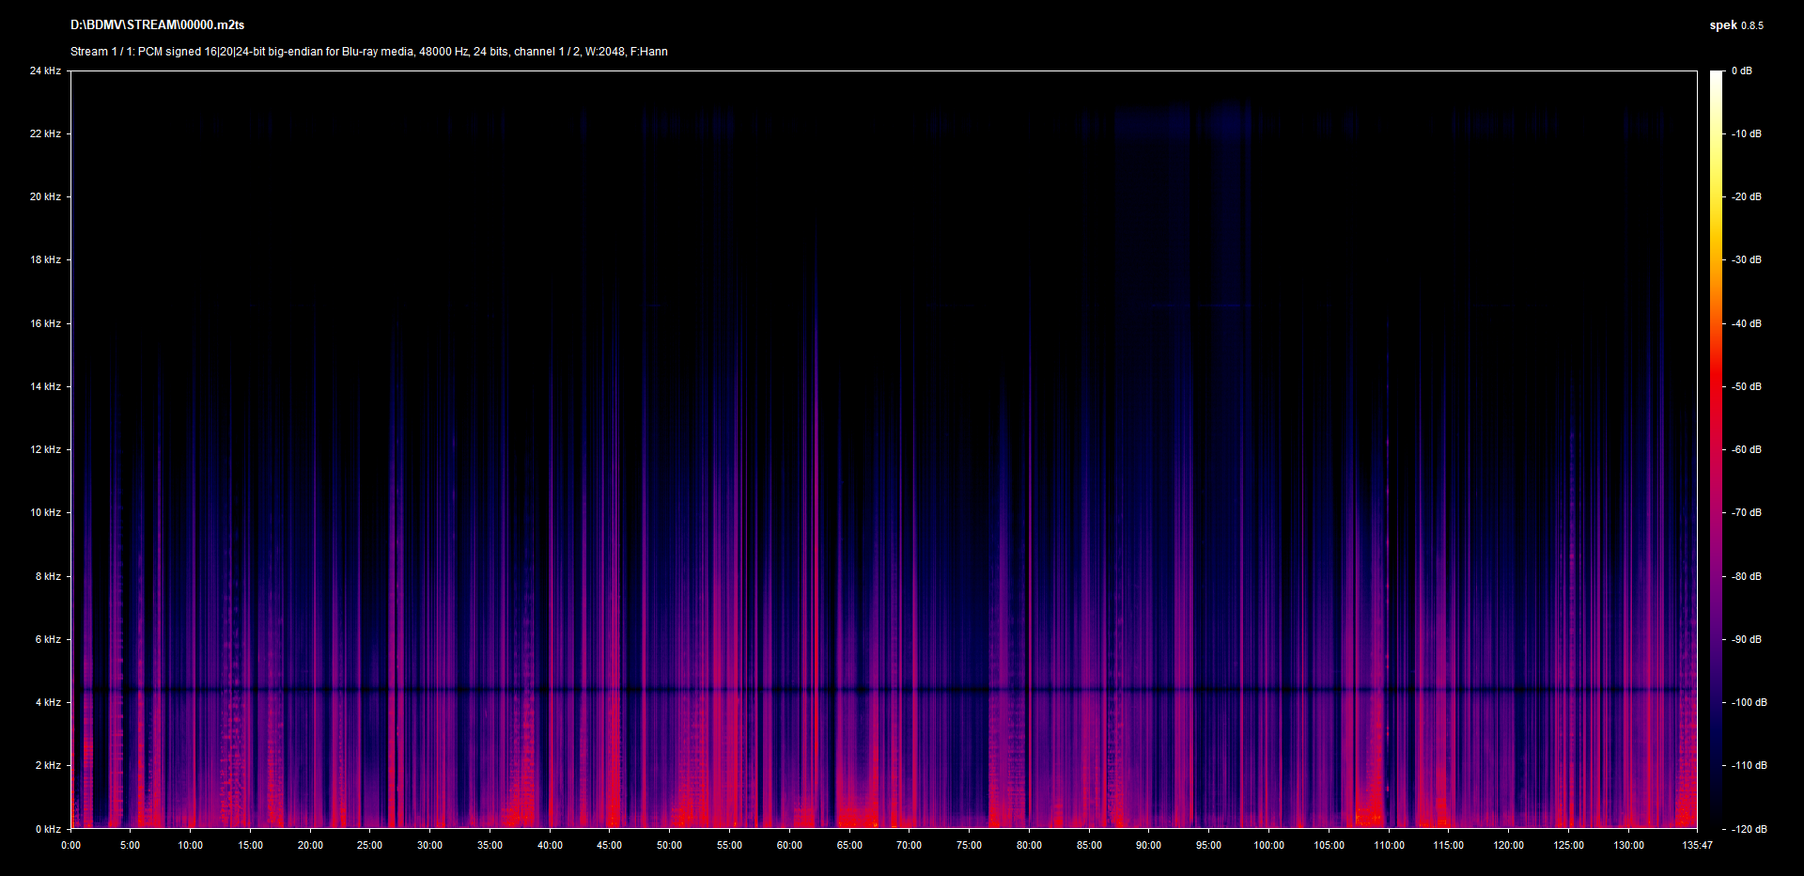Screen dimensions: 1804x876
Task: Click the 24 kHz frequency axis label
Action: click(x=45, y=70)
